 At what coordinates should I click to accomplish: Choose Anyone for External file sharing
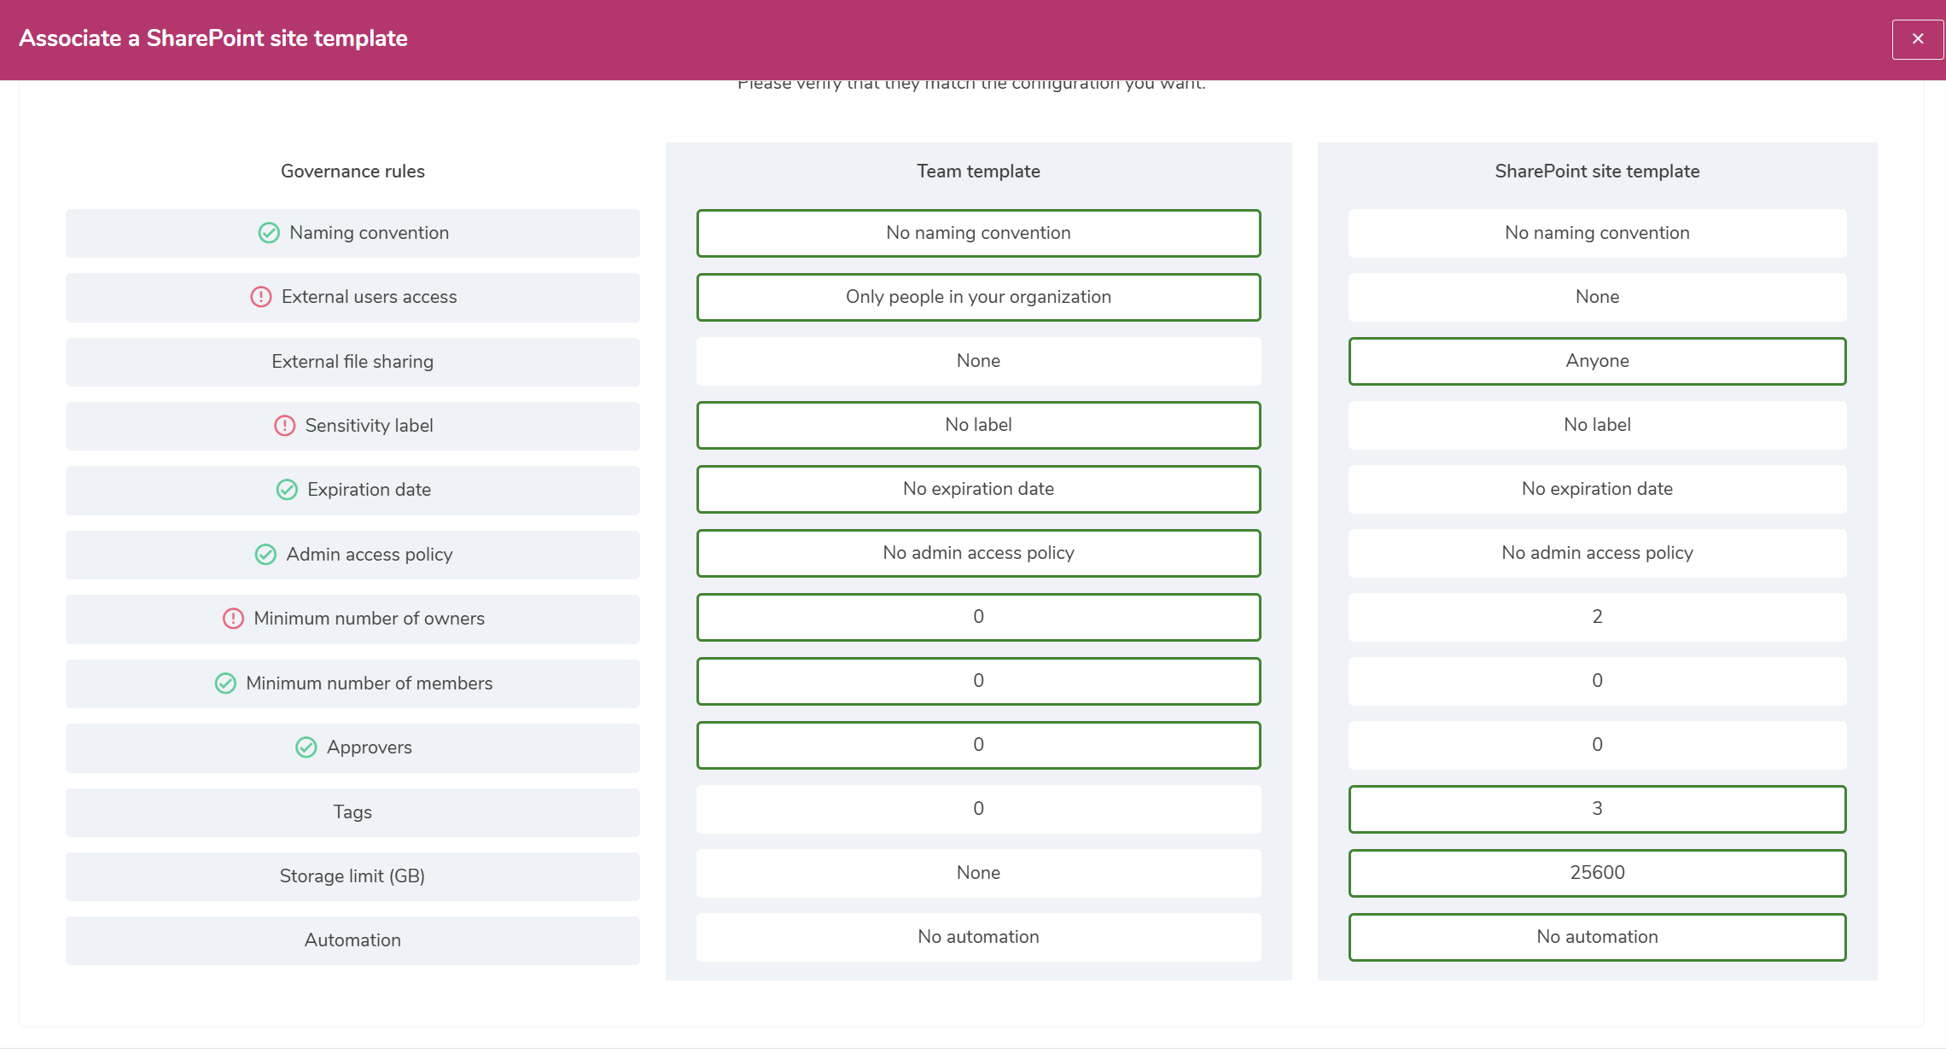[x=1597, y=361]
